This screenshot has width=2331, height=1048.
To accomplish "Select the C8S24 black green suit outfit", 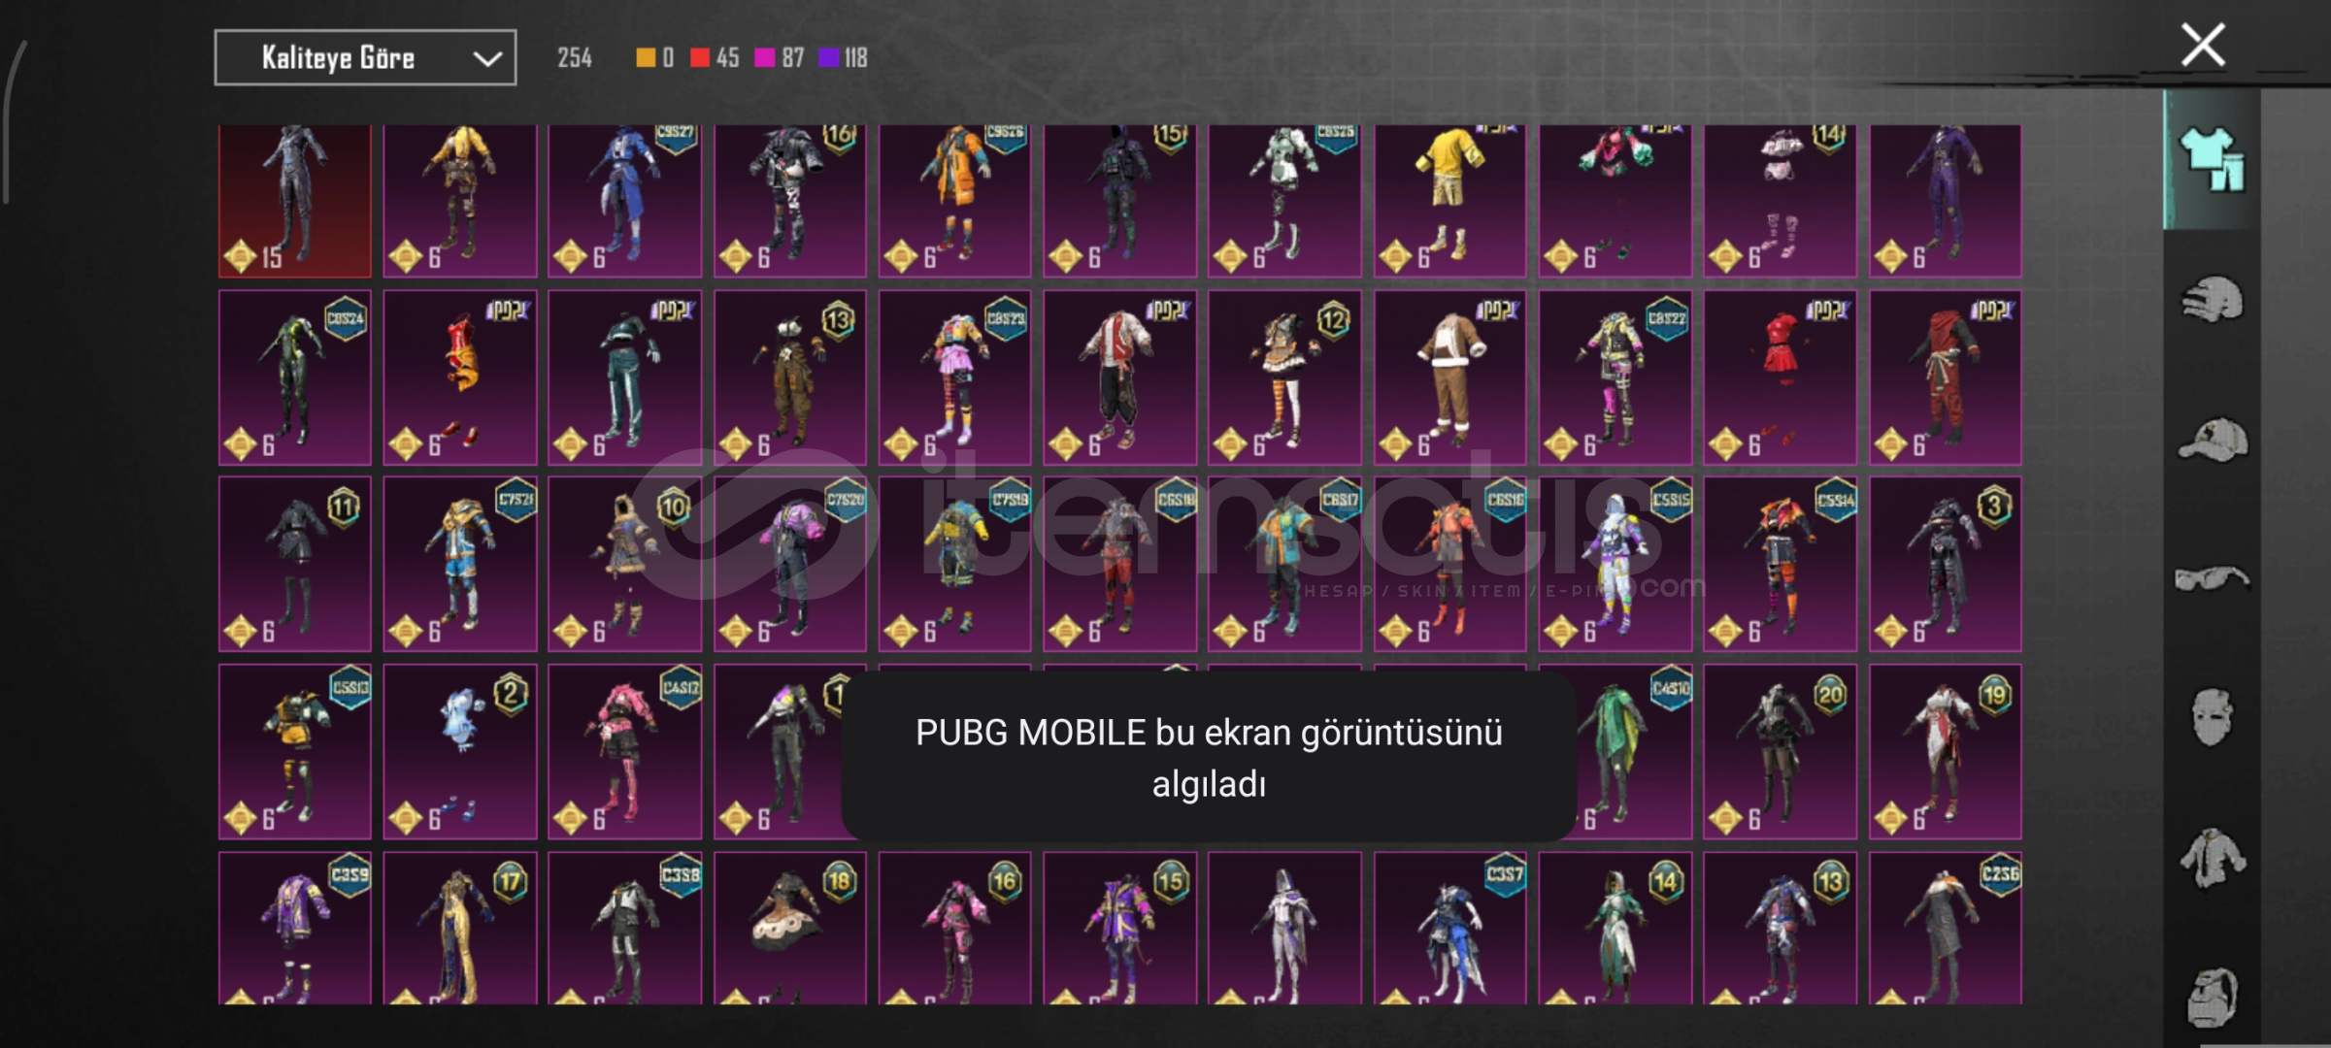I will [295, 377].
